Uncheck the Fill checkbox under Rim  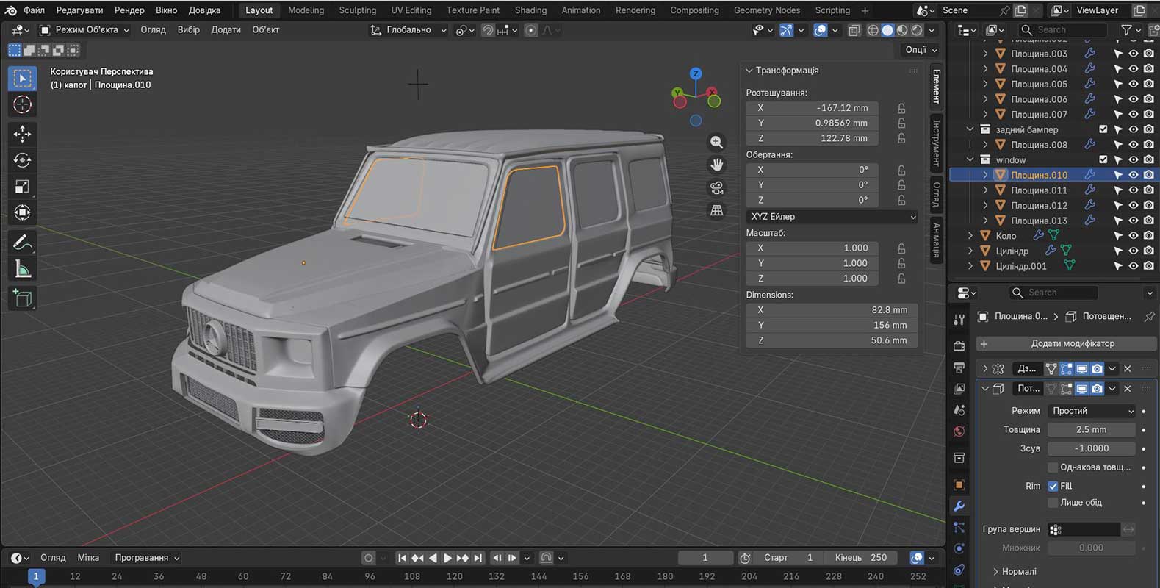tap(1053, 486)
